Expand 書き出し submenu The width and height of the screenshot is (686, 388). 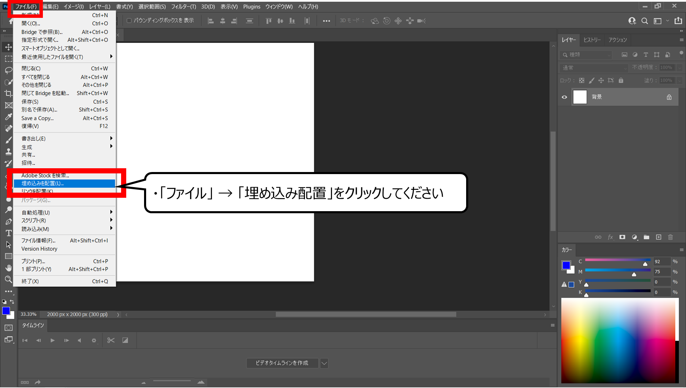(64, 138)
